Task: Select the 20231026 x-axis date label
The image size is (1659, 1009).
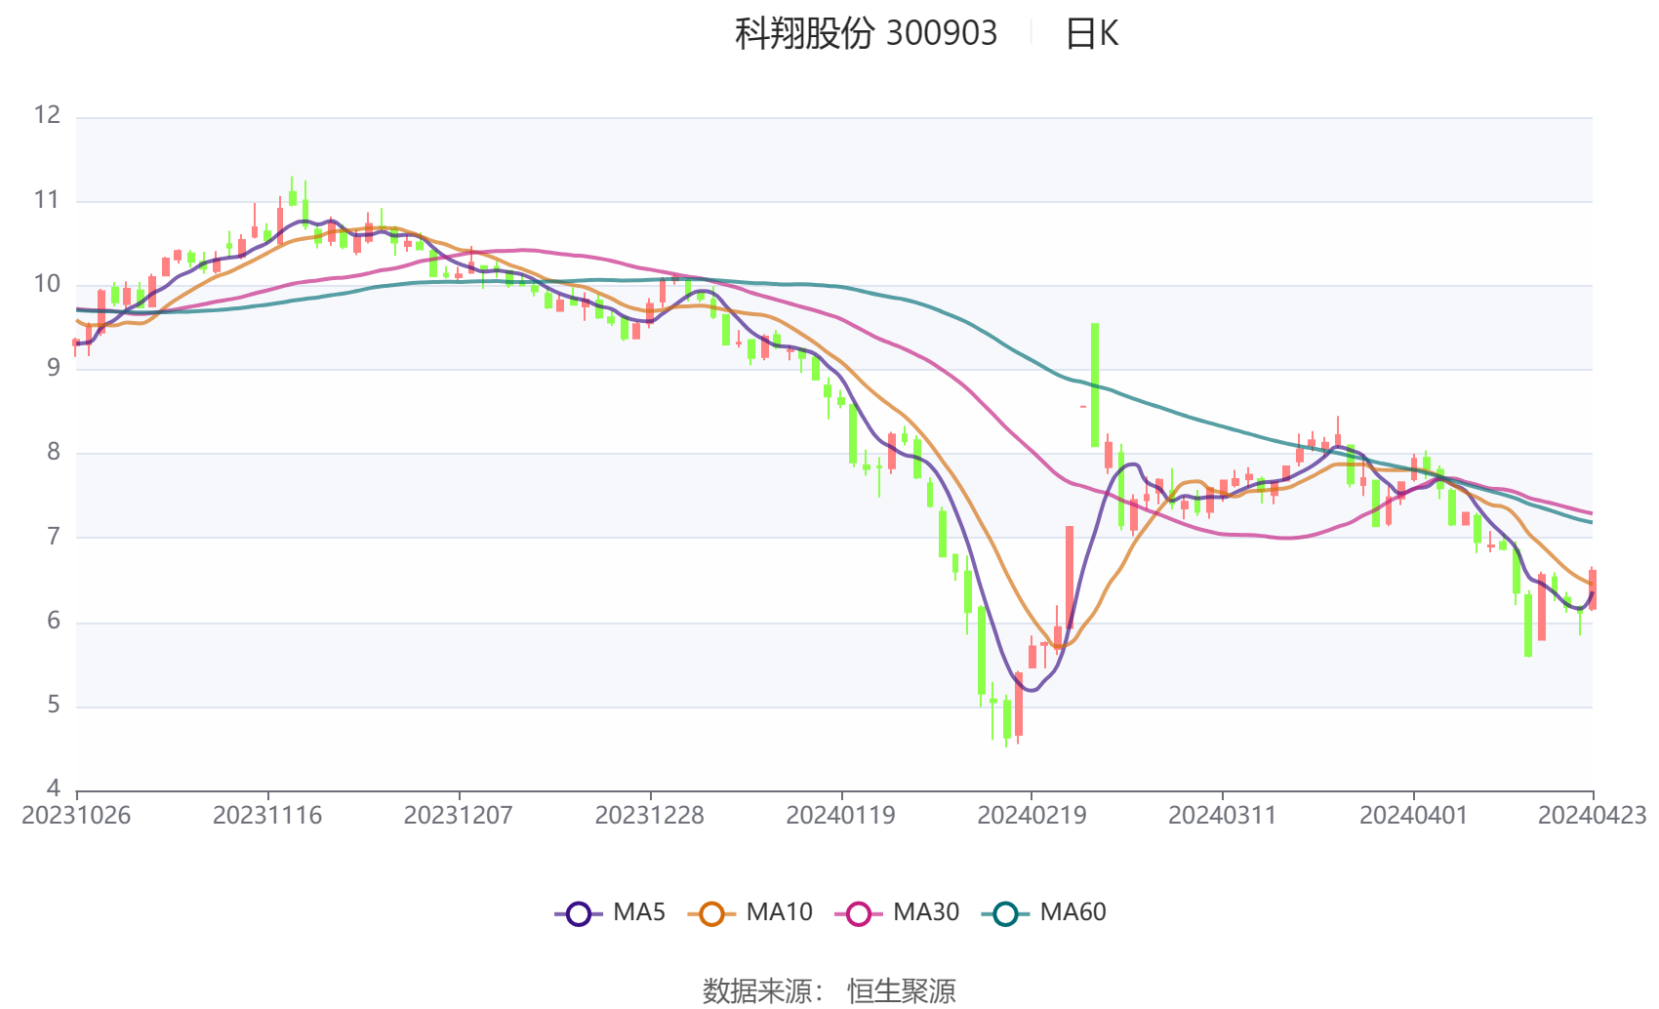Action: [76, 816]
